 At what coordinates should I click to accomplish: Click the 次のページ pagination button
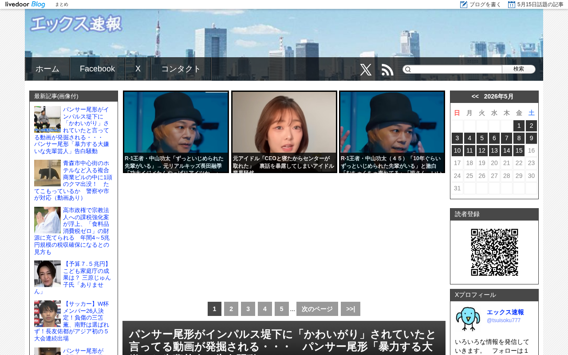[317, 309]
